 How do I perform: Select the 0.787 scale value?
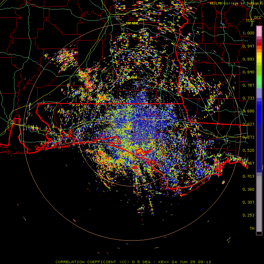click(x=248, y=85)
